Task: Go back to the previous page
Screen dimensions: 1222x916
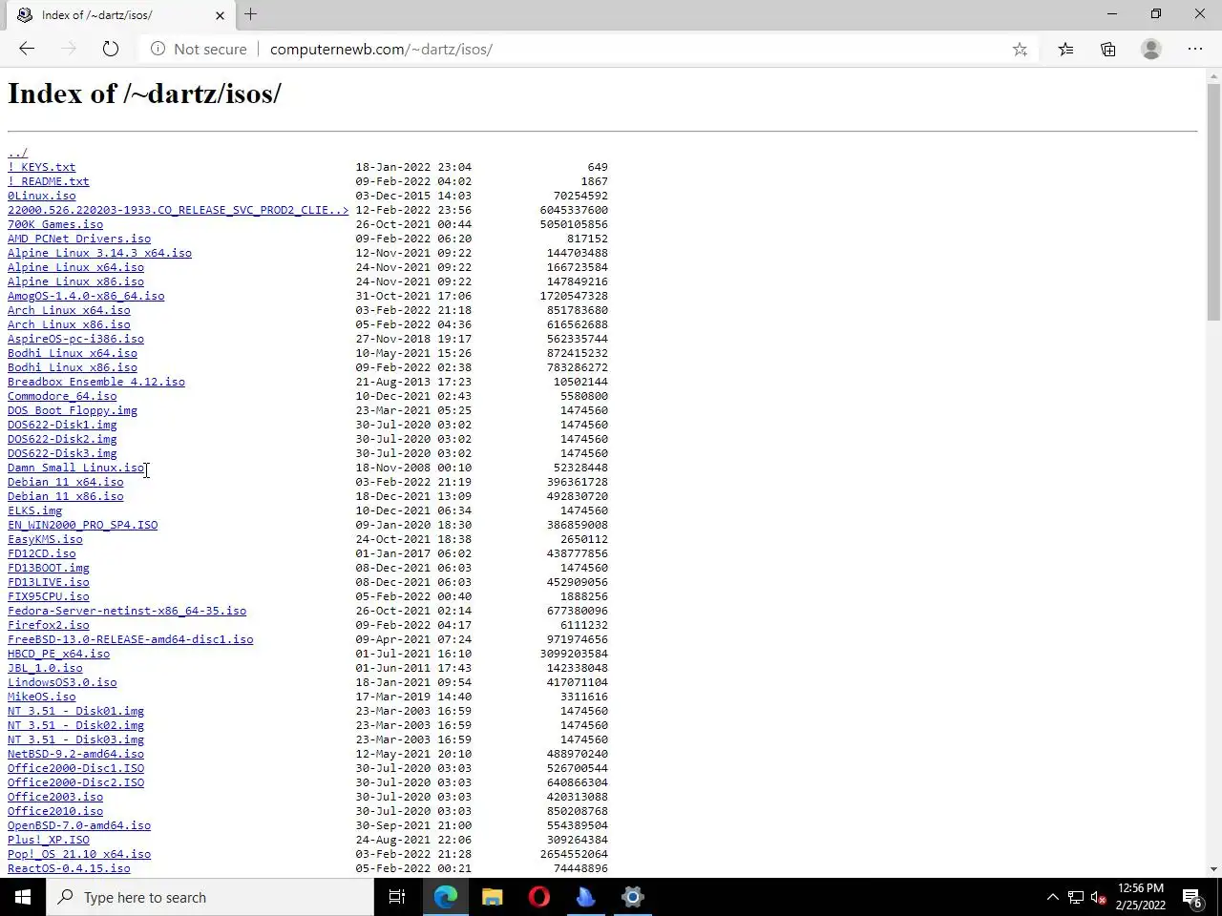Action: tap(27, 49)
